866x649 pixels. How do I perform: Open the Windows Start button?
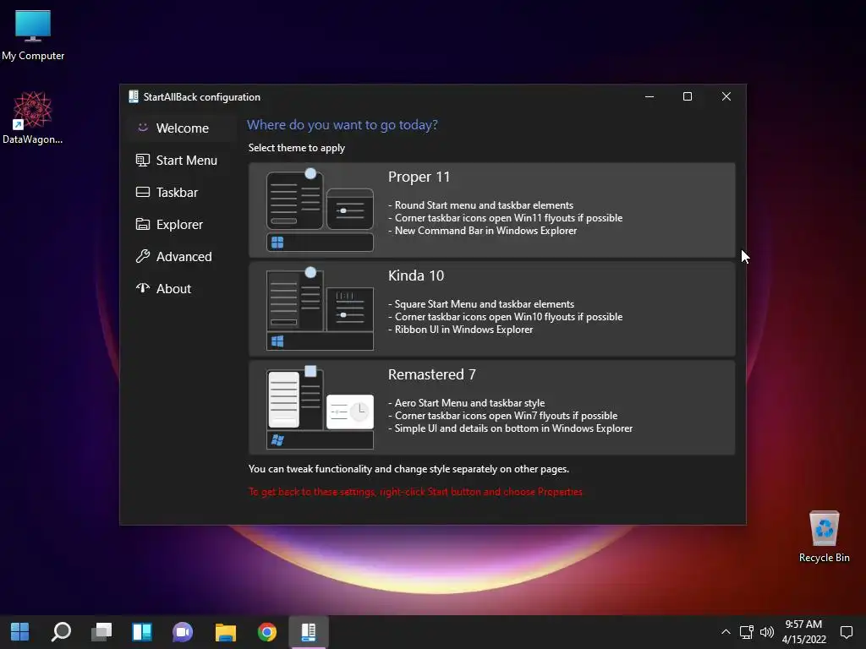point(20,632)
